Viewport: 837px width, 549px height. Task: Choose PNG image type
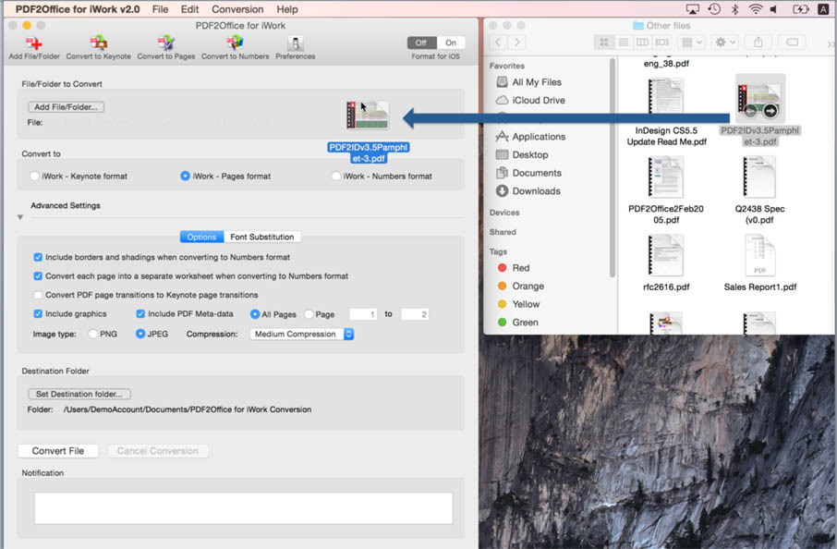click(x=93, y=334)
